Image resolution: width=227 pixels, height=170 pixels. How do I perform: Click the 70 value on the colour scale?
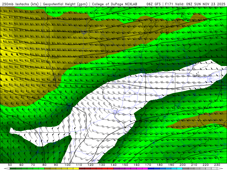click(33, 165)
